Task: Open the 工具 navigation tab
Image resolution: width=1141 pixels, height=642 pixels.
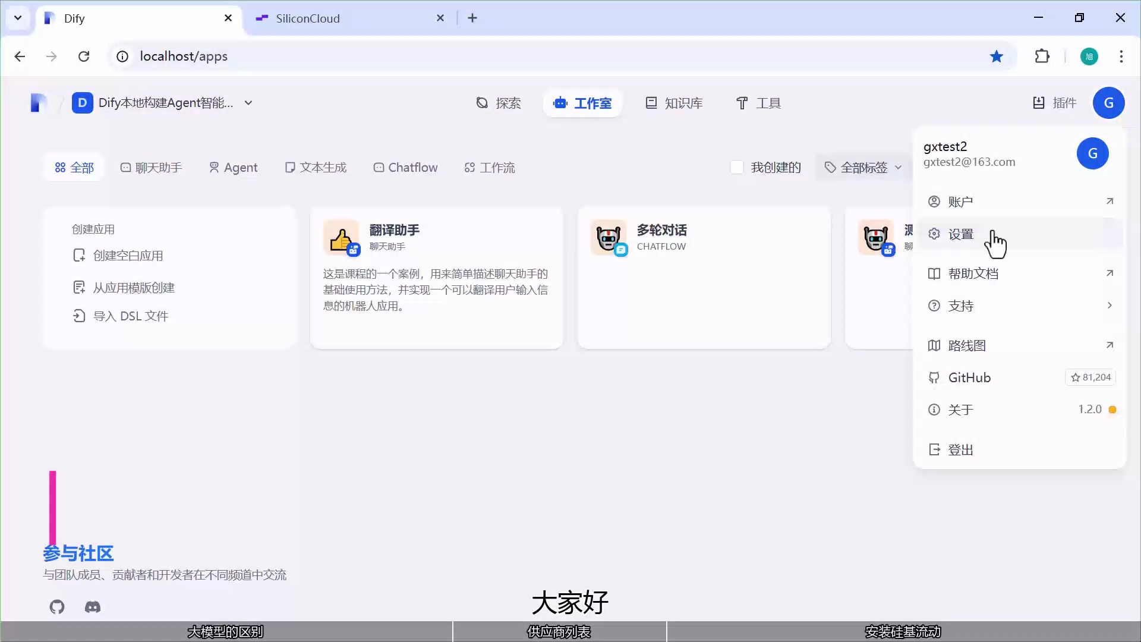Action: pyautogui.click(x=758, y=103)
